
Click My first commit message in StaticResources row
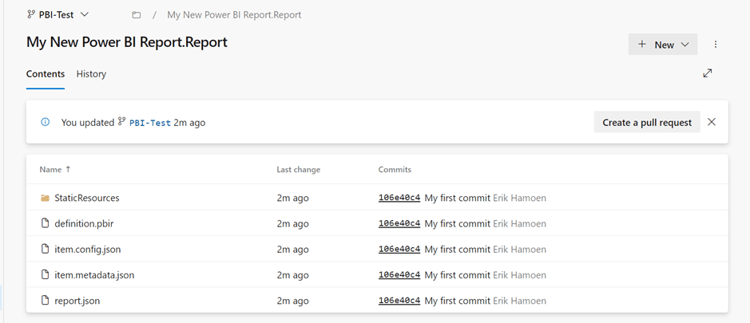pyautogui.click(x=458, y=198)
